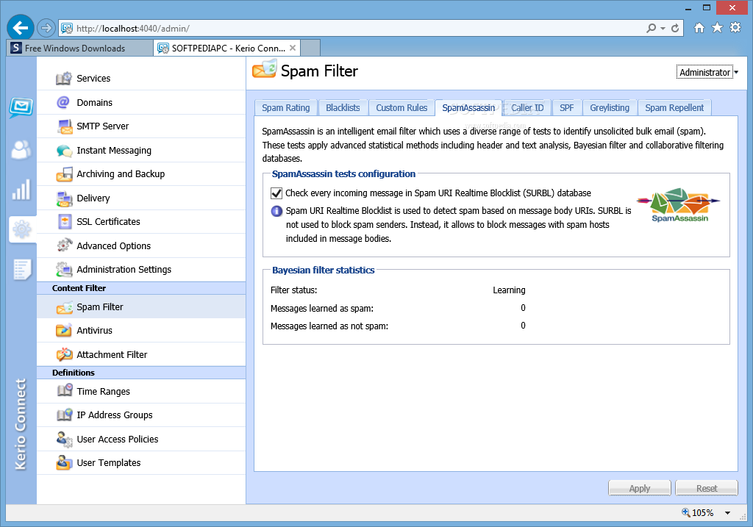Go back with the browser back arrow
Image resolution: width=753 pixels, height=527 pixels.
[20, 28]
